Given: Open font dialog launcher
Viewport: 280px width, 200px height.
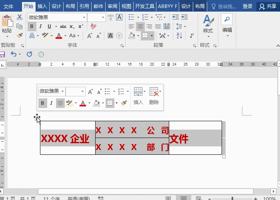Looking at the screenshot, I should point(122,46).
